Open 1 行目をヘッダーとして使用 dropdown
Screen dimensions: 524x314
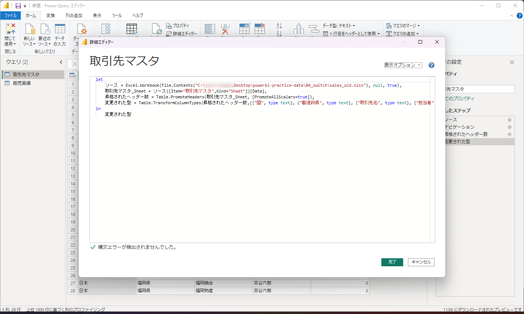point(352,34)
